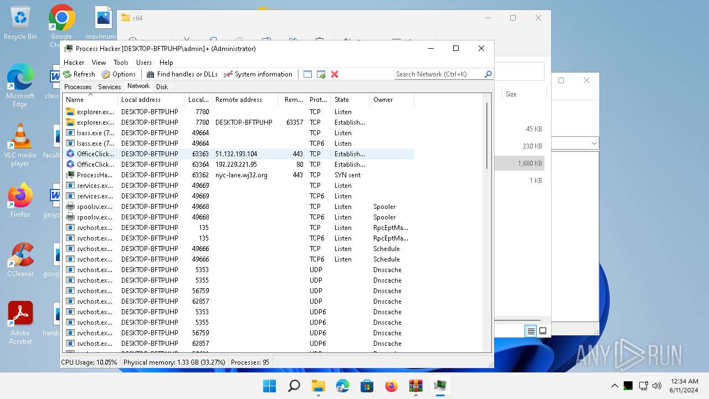709x399 pixels.
Task: Click Find handles or DLLs
Action: tap(182, 74)
